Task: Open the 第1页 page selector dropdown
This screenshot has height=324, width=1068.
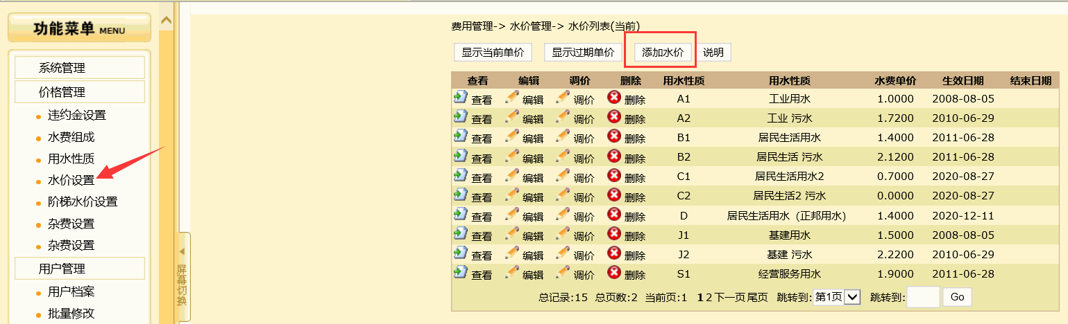Action: click(838, 297)
